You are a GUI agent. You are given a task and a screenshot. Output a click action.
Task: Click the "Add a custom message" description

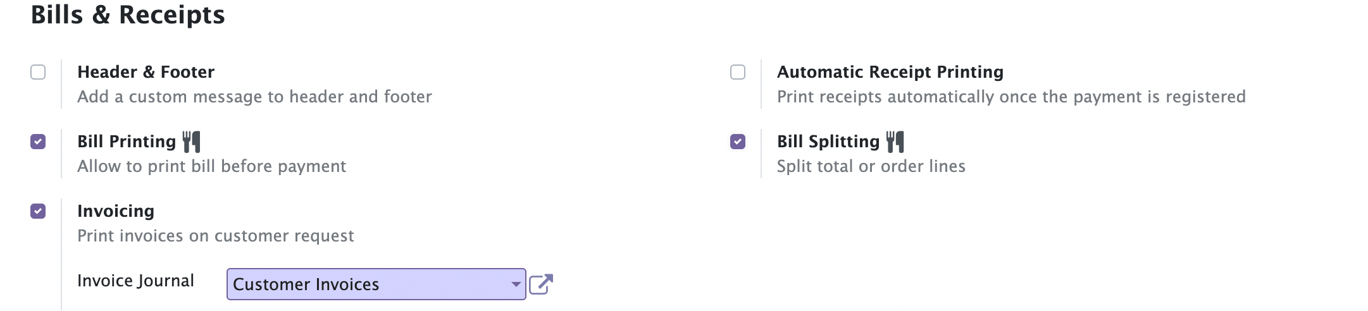tap(254, 97)
